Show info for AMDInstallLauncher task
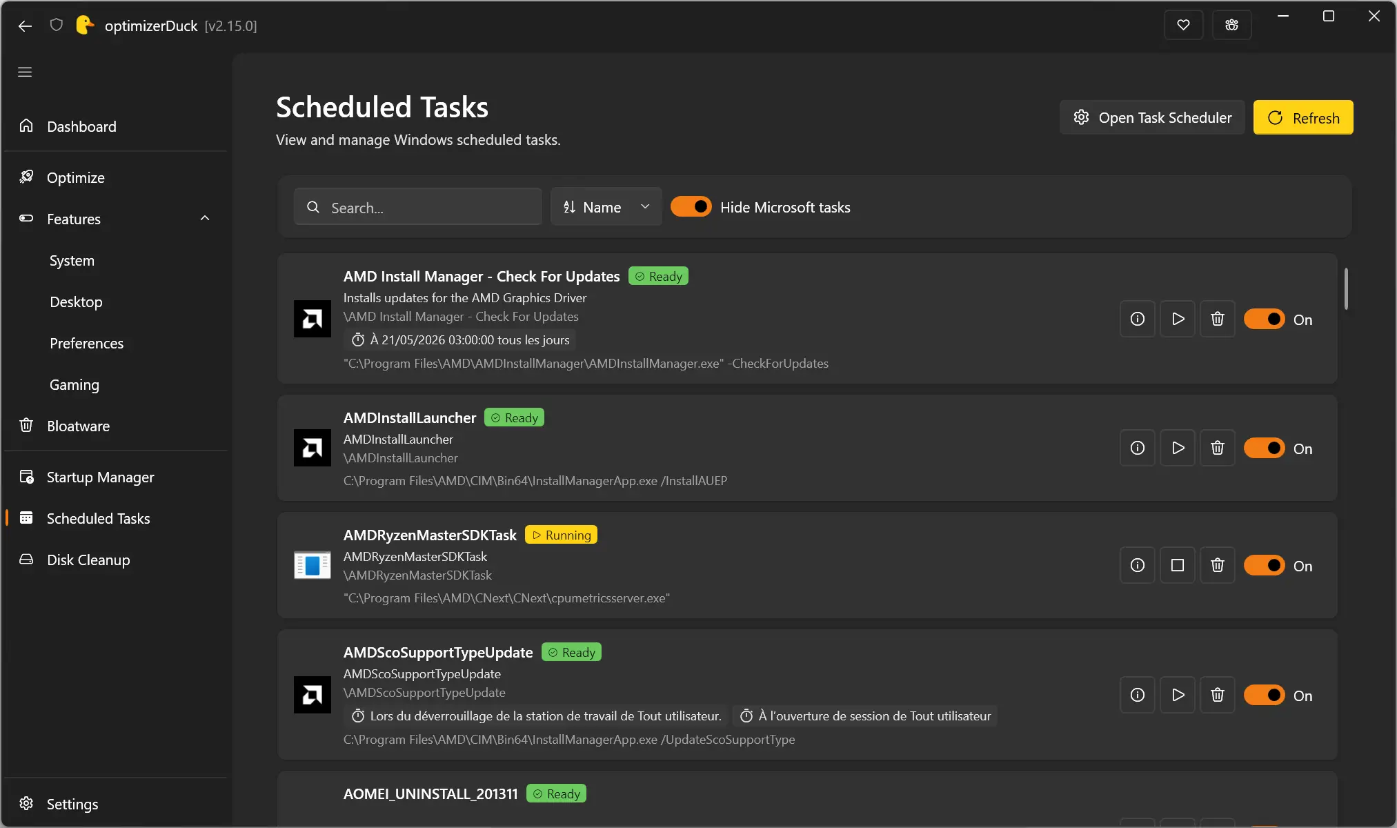Viewport: 1397px width, 828px height. click(1138, 448)
